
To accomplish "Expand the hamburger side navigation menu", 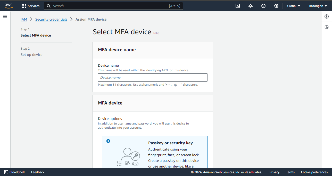I will click(5, 17).
